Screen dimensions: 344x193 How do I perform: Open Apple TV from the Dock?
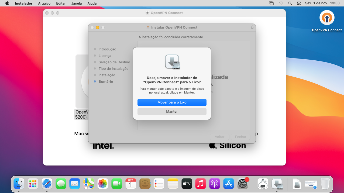pos(187,184)
